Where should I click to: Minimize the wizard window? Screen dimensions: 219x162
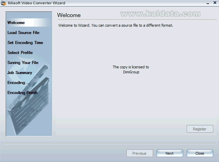[x=208, y=3]
